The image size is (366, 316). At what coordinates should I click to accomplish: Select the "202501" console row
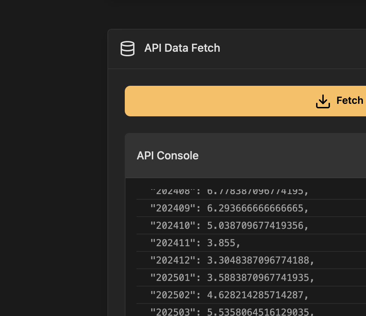(251, 277)
